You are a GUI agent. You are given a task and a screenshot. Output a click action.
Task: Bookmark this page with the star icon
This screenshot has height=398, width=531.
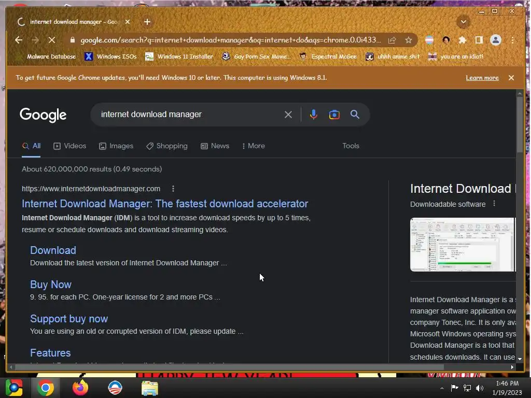409,40
